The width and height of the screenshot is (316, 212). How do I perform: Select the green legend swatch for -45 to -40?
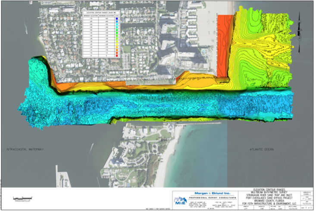(117, 33)
